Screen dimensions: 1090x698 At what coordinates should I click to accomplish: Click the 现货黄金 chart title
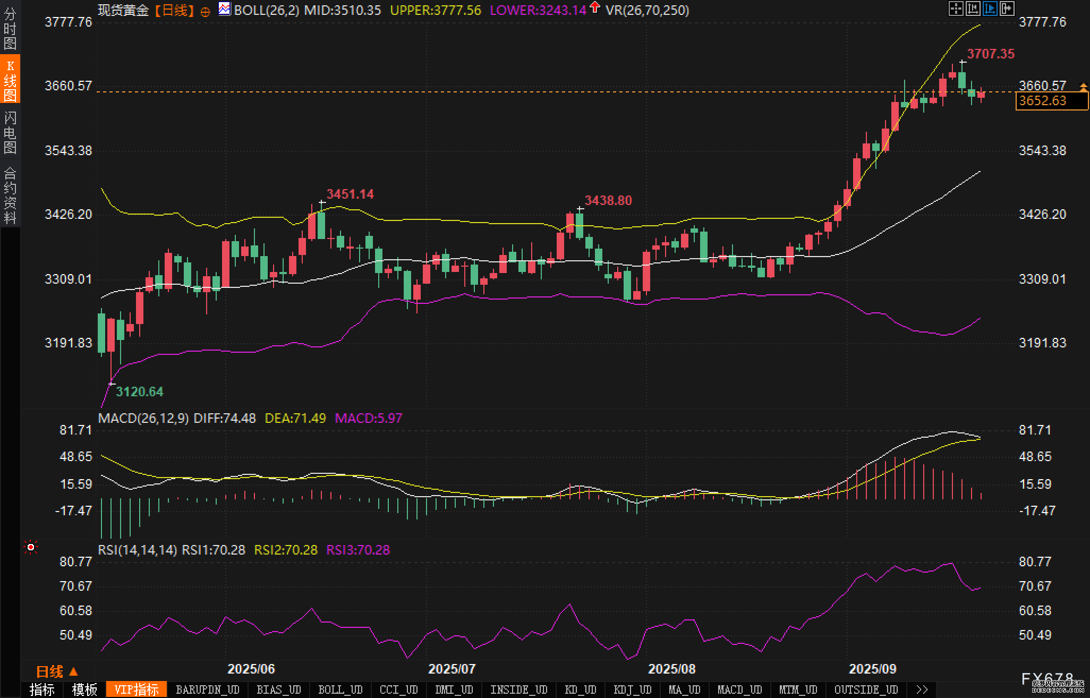tap(123, 10)
